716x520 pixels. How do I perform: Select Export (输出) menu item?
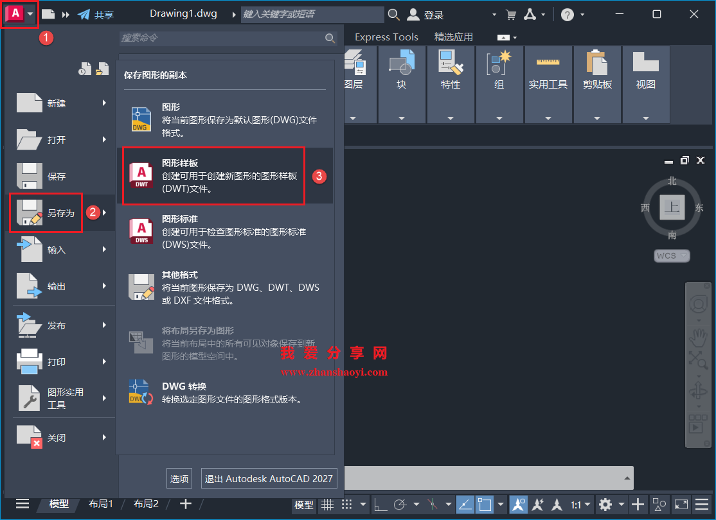point(62,286)
